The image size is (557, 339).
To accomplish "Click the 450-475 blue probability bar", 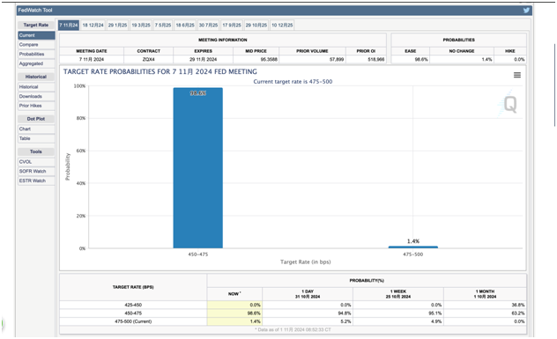I will 198,168.
